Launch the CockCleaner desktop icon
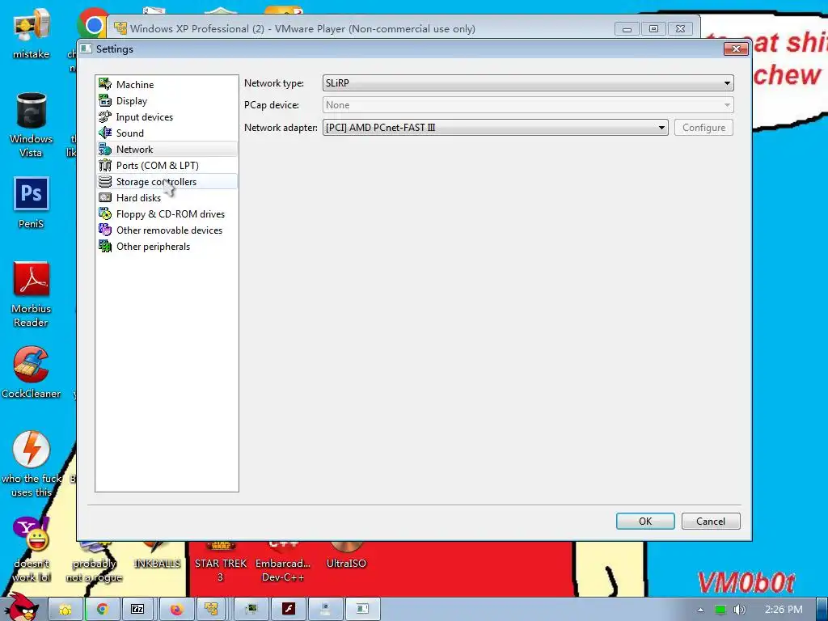 pyautogui.click(x=32, y=372)
